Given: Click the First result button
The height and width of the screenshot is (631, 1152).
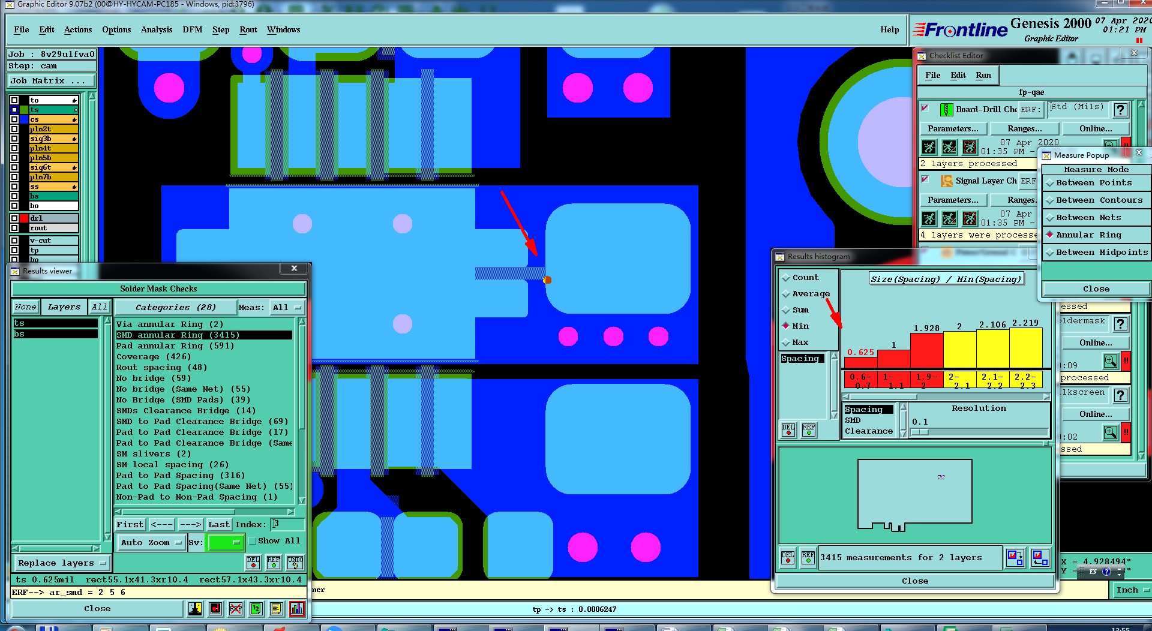Looking at the screenshot, I should (130, 525).
